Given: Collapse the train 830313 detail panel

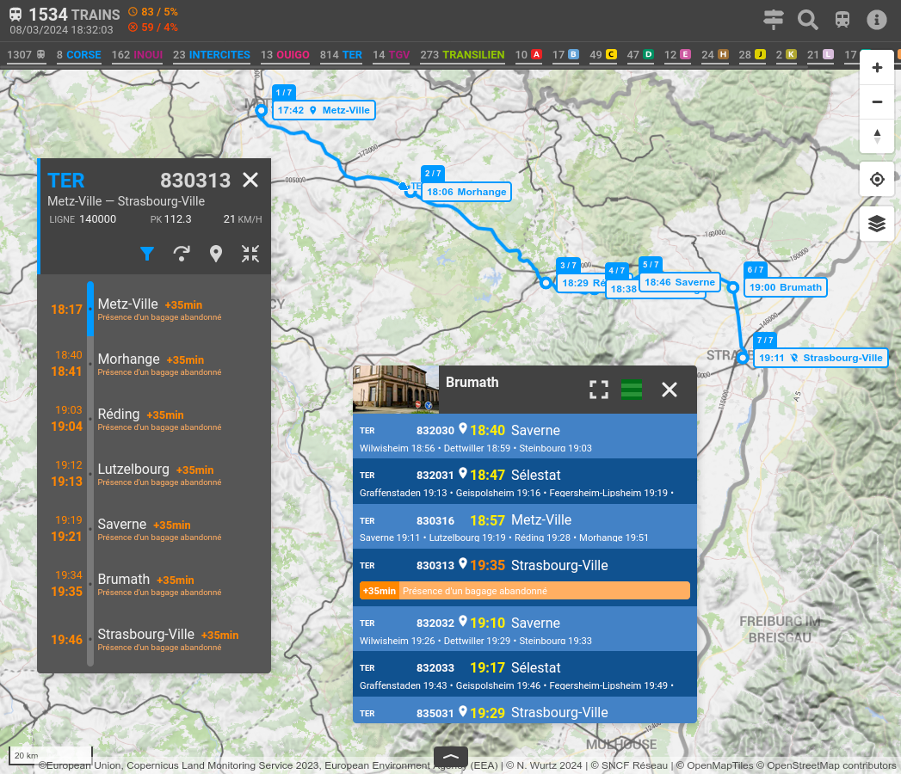Looking at the screenshot, I should [250, 254].
